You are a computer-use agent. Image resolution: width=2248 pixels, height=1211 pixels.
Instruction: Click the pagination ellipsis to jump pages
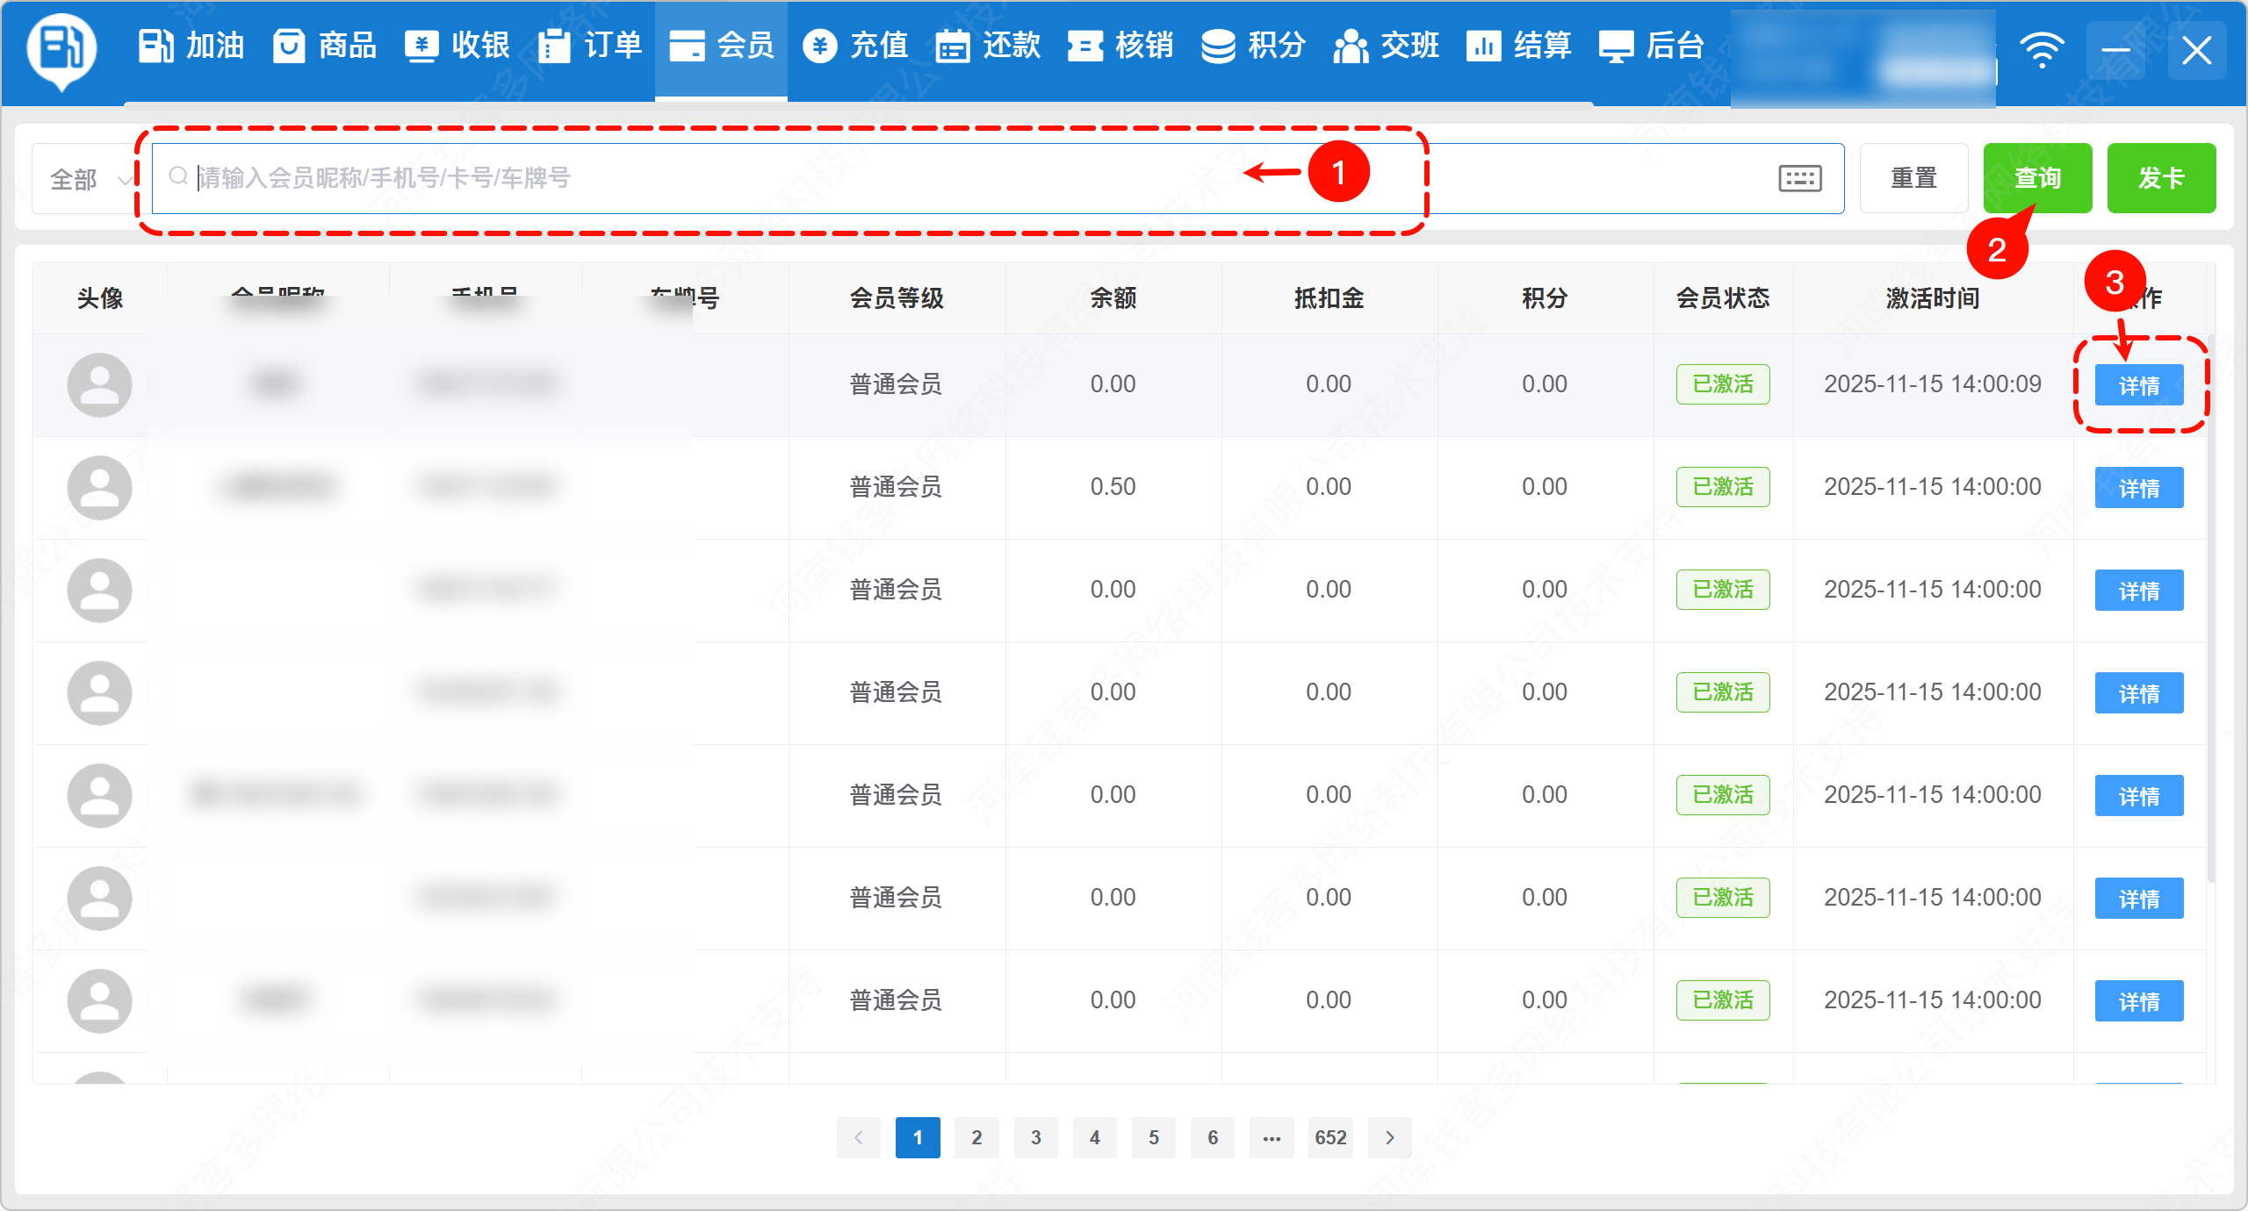pos(1272,1137)
